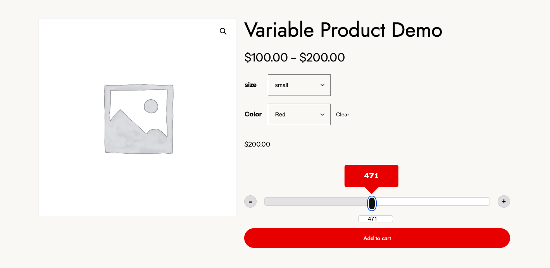
Task: Open the size dropdown showing small
Action: [299, 85]
